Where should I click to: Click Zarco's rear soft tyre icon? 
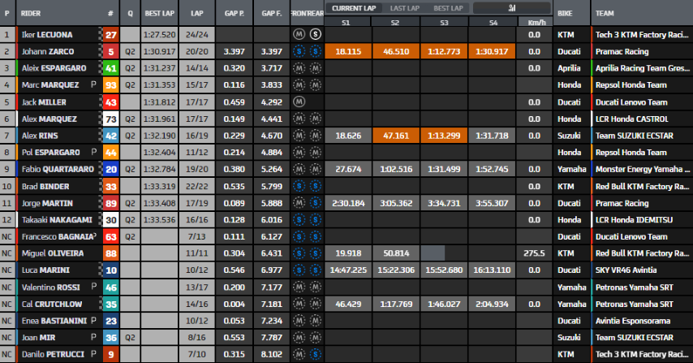tap(316, 51)
